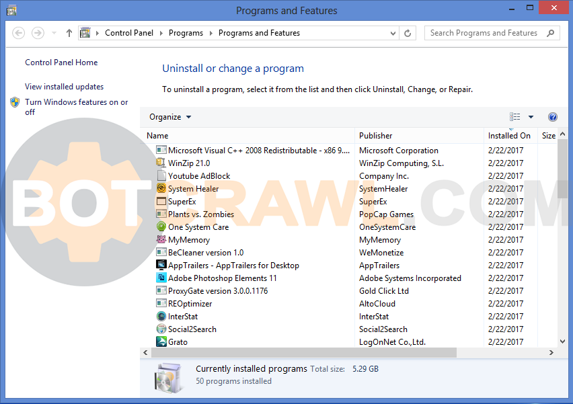This screenshot has width=573, height=404.
Task: Open the recent locations dropdown arrow
Action: pos(54,33)
